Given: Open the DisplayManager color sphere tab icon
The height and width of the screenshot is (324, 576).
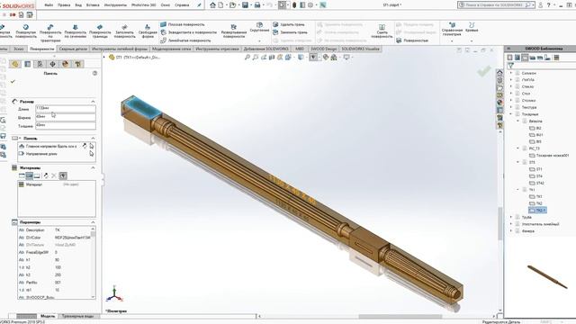Looking at the screenshot, I should tap(66, 64).
